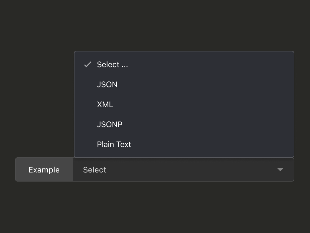Click the dropdown arrow in the Select field

[280, 170]
